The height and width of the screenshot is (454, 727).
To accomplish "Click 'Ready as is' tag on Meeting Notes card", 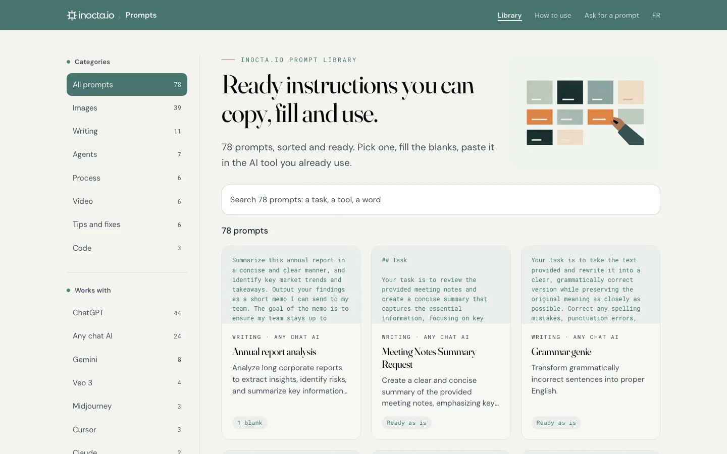I will tap(406, 423).
